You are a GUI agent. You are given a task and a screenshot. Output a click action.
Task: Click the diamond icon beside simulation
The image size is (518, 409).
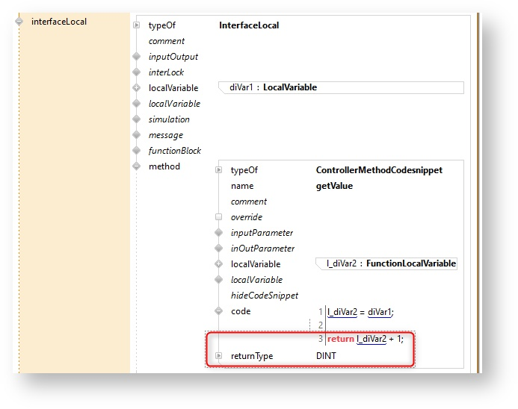[136, 119]
